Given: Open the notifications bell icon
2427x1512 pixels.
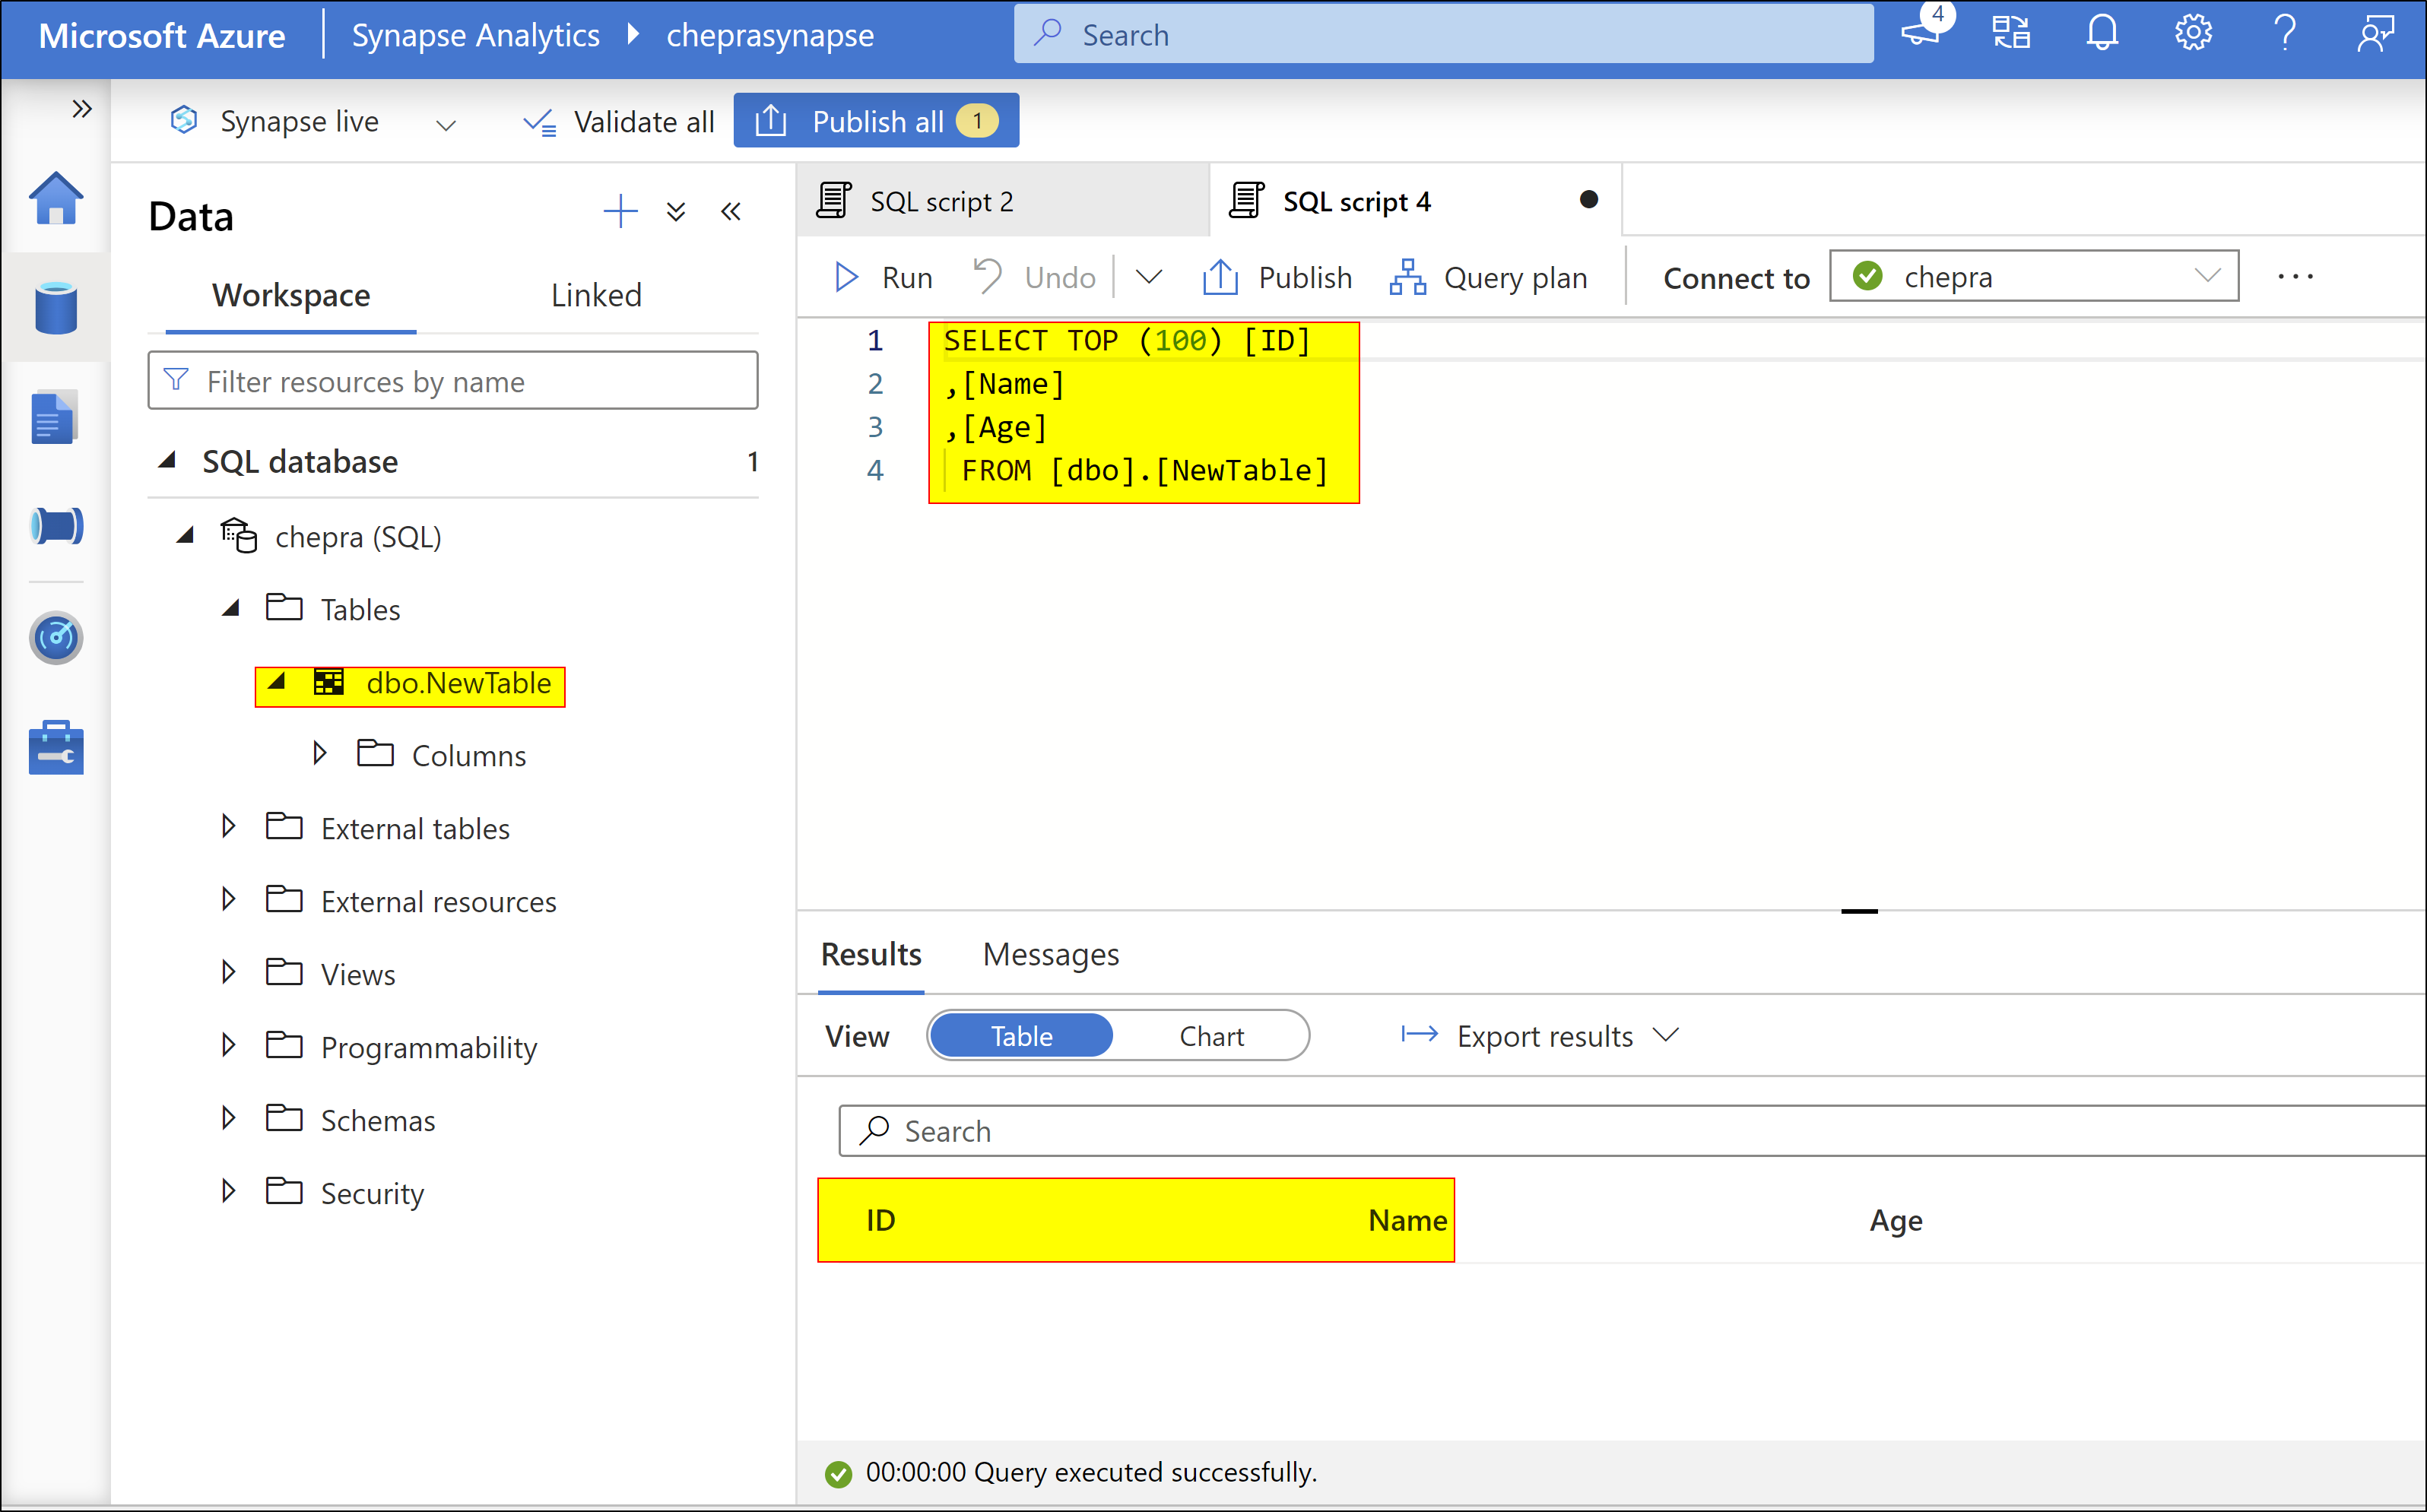Looking at the screenshot, I should click(x=2102, y=33).
